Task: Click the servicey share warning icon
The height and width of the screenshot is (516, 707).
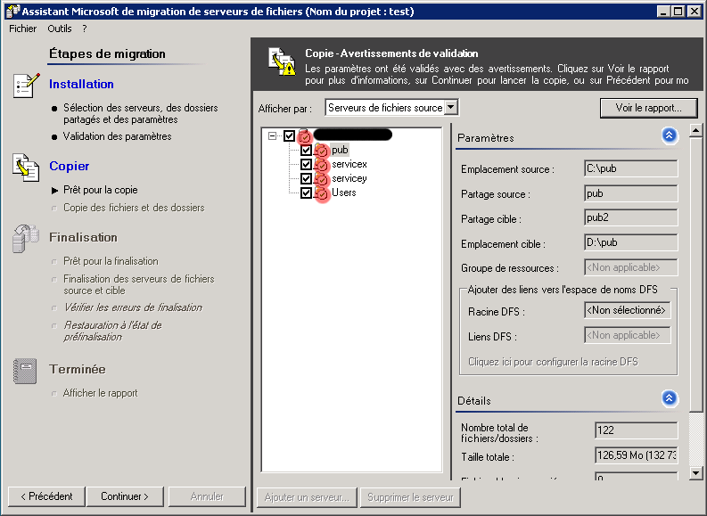Action: [x=322, y=179]
